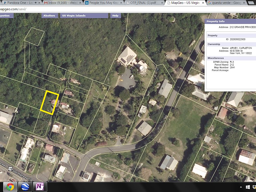Image resolution: width=256 pixels, height=192 pixels.
Task: Show hidden system tray icons arrow
Action: coord(241,187)
